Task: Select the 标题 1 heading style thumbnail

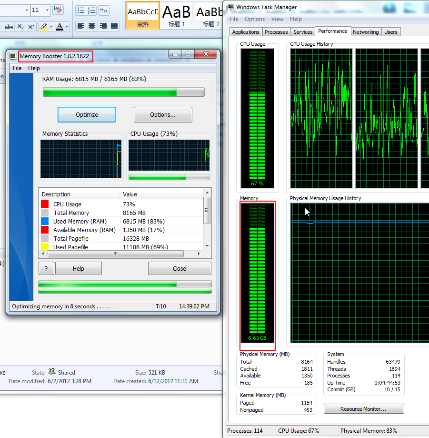Action: point(177,15)
